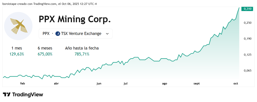The height and width of the screenshot is (102, 257).
Task: Click the 785,71% year-to-date return value
Action: pyautogui.click(x=82, y=54)
